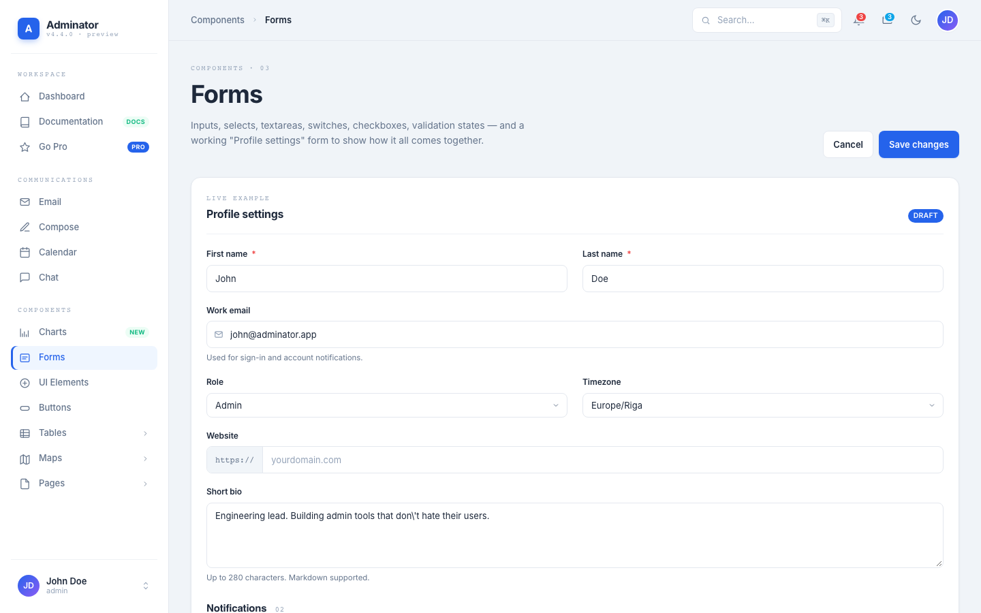981x613 pixels.
Task: Click the NEW badge beside Charts
Action: pos(138,332)
